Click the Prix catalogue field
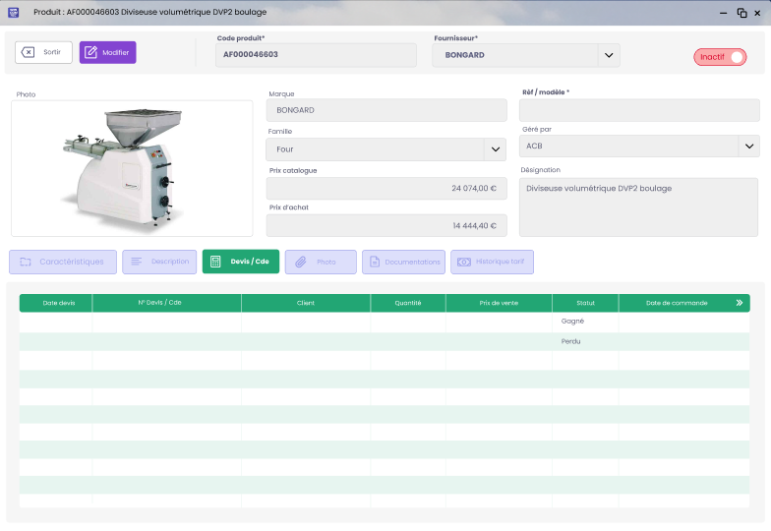The width and height of the screenshot is (771, 531). [x=385, y=188]
